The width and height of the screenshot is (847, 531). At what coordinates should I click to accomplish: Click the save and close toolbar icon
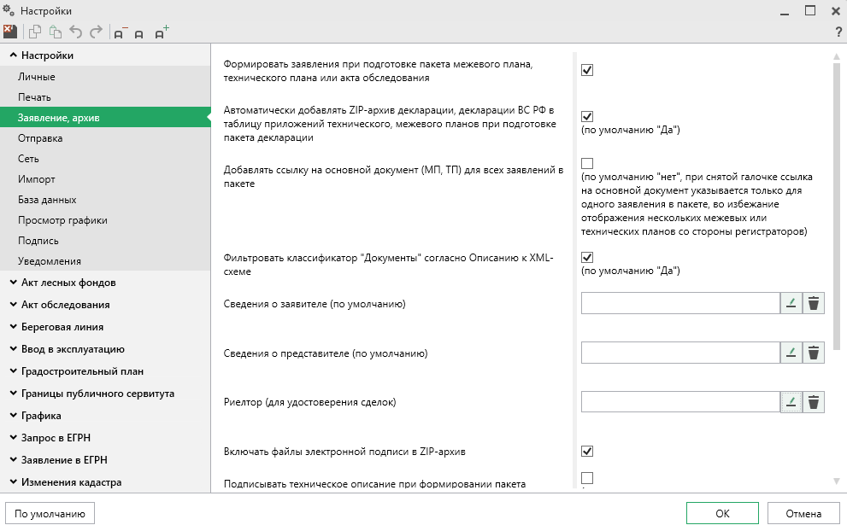coord(10,32)
